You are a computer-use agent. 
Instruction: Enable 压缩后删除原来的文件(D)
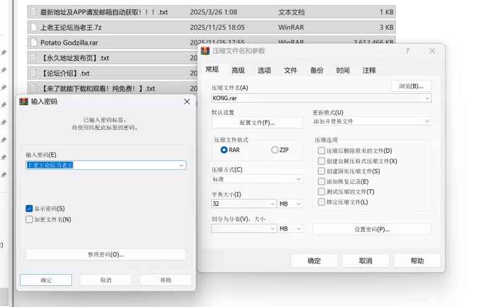click(321, 150)
